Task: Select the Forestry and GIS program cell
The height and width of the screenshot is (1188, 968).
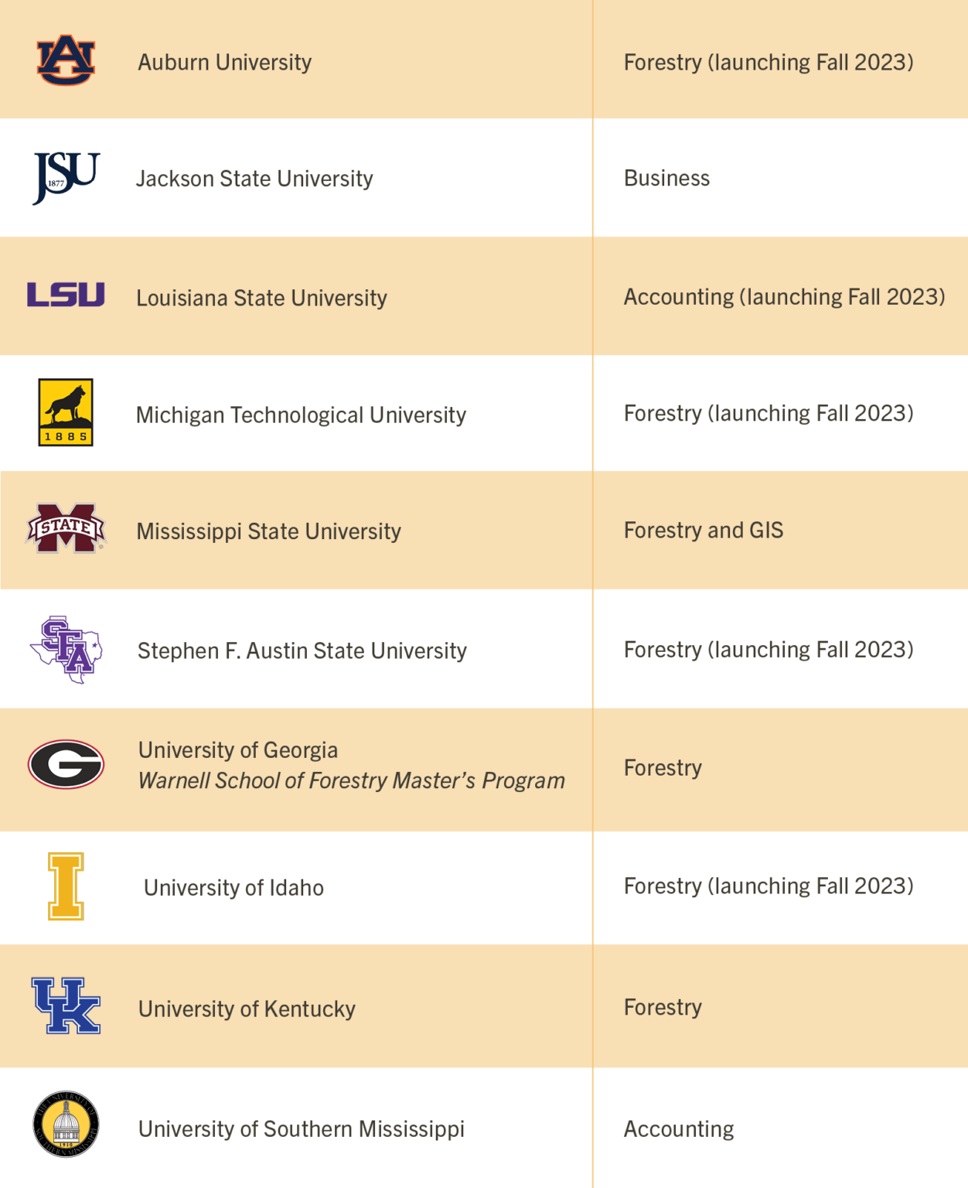Action: 704,530
